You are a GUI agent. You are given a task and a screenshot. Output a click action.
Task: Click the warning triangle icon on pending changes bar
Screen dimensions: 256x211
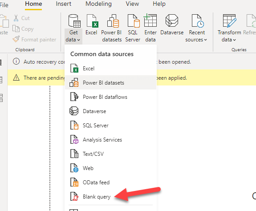[16, 77]
